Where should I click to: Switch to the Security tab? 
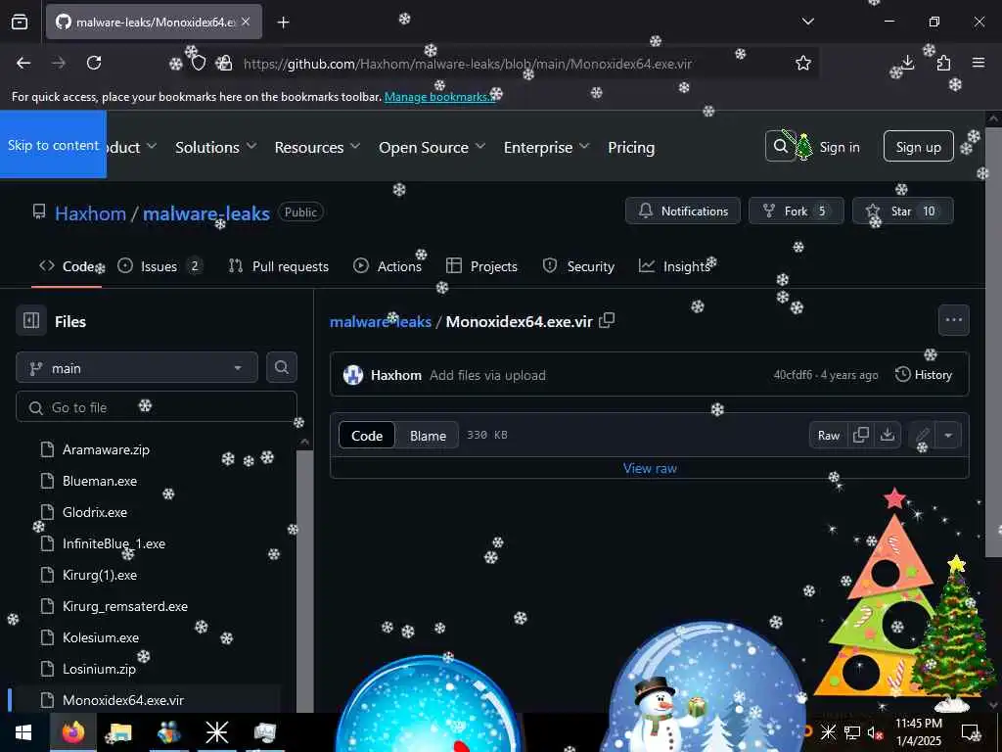click(578, 266)
